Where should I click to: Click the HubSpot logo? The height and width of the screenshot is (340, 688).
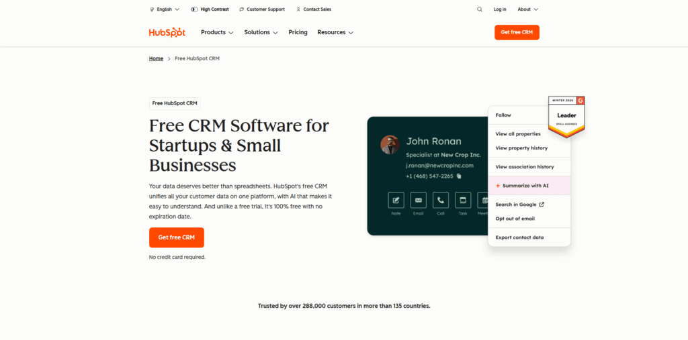167,32
